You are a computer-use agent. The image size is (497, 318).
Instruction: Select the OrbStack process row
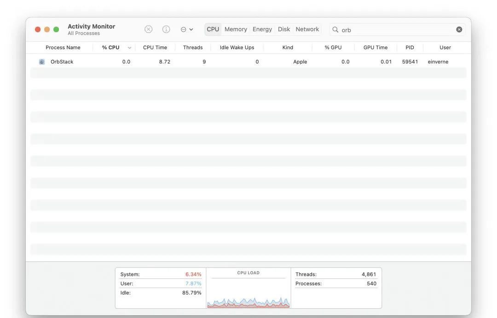pos(248,62)
